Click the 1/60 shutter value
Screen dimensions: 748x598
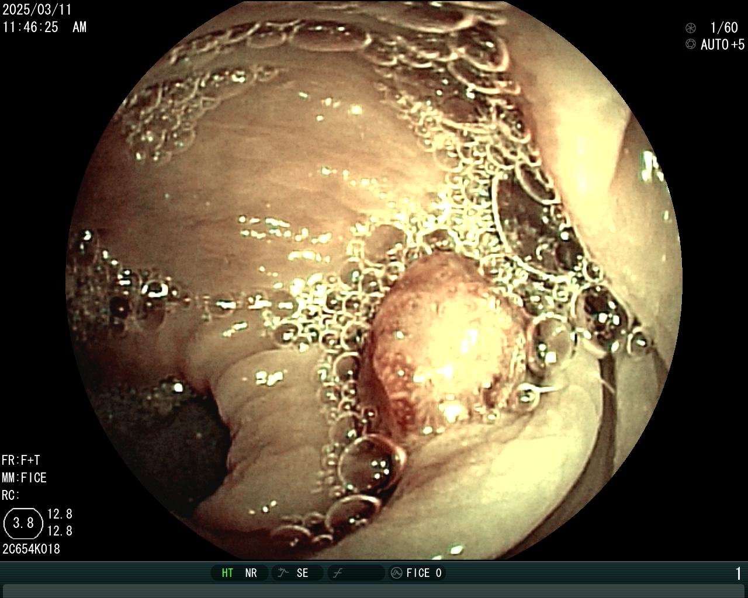pyautogui.click(x=724, y=27)
